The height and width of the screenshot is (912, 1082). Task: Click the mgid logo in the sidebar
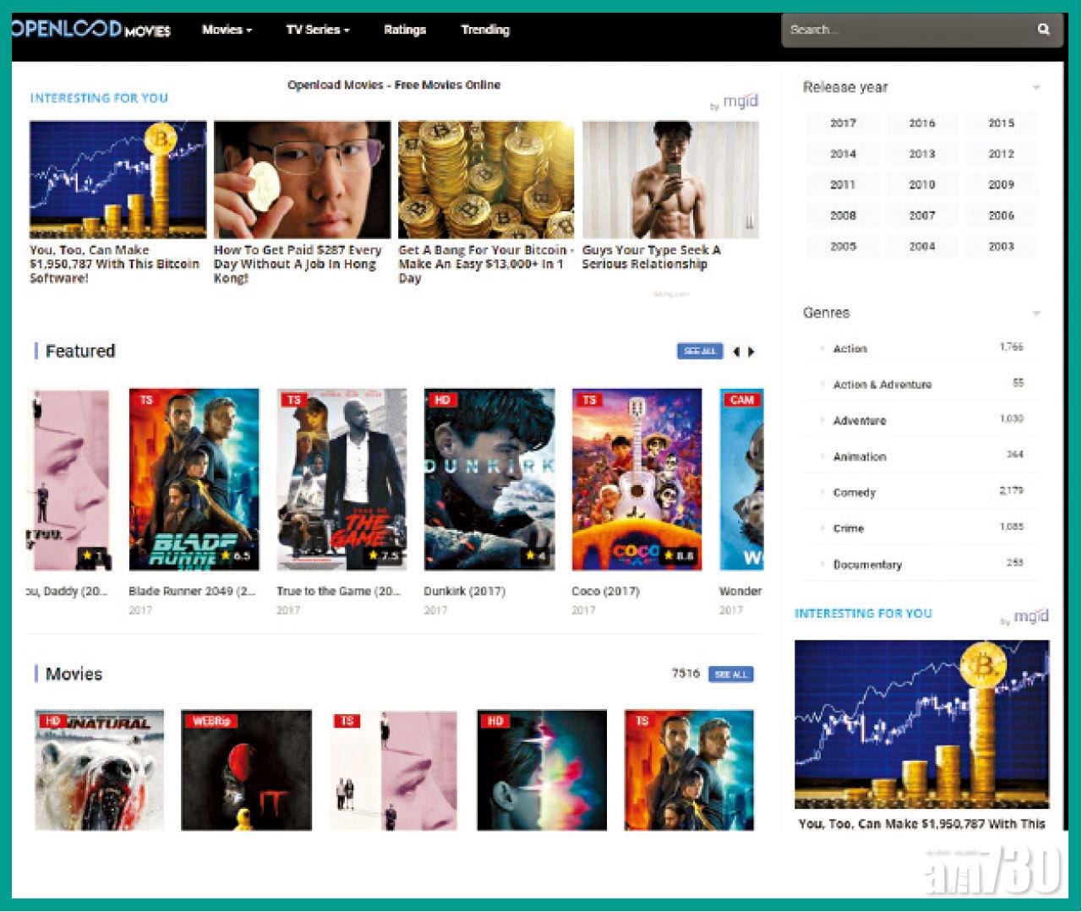[x=1030, y=616]
